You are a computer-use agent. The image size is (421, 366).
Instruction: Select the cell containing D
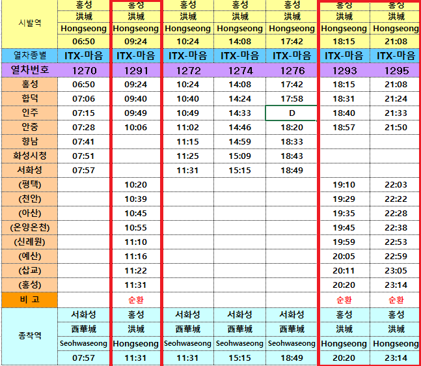pos(292,113)
